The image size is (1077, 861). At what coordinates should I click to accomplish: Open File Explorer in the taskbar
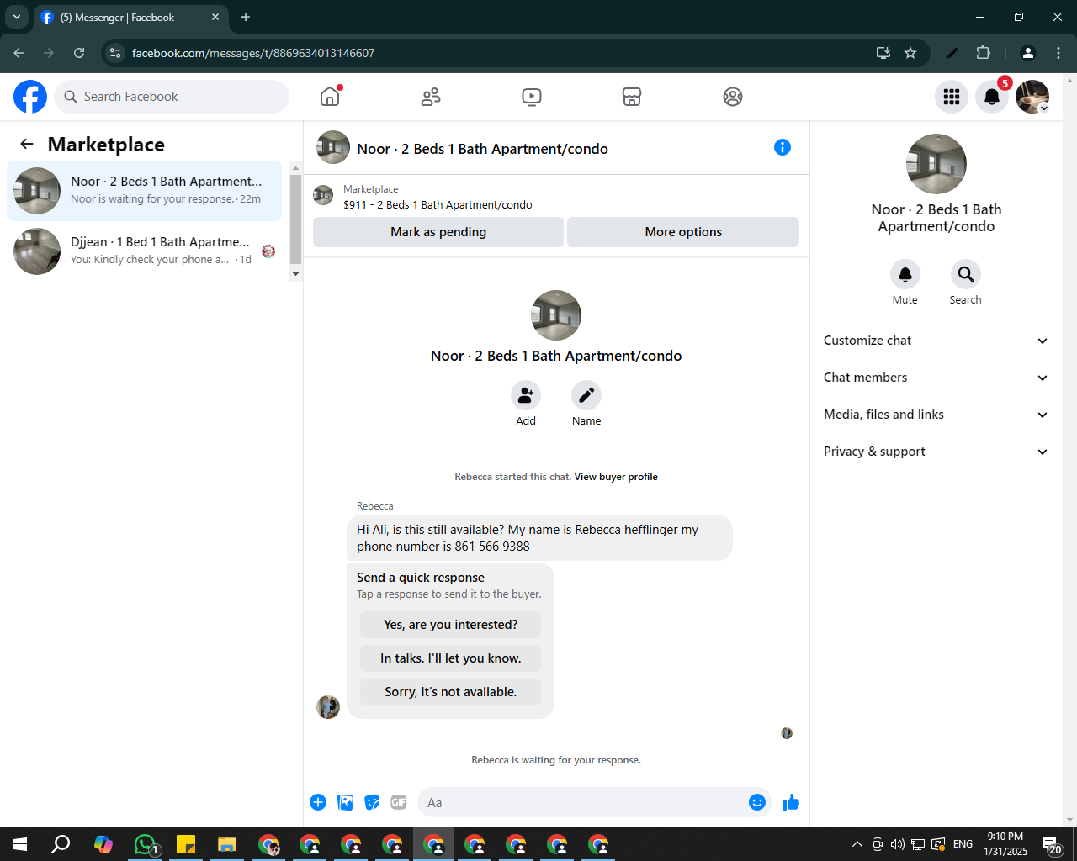tap(227, 844)
